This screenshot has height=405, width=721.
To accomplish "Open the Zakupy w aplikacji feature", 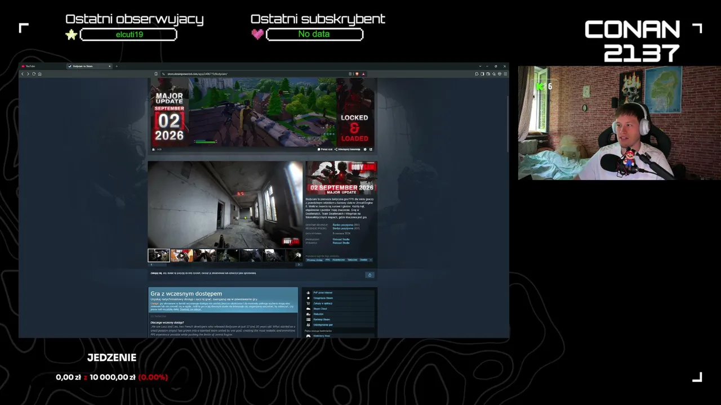I will click(x=322, y=303).
